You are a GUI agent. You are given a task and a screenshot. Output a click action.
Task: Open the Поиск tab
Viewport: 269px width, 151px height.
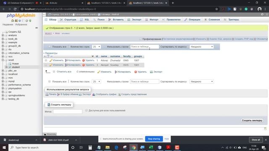[x=99, y=20]
